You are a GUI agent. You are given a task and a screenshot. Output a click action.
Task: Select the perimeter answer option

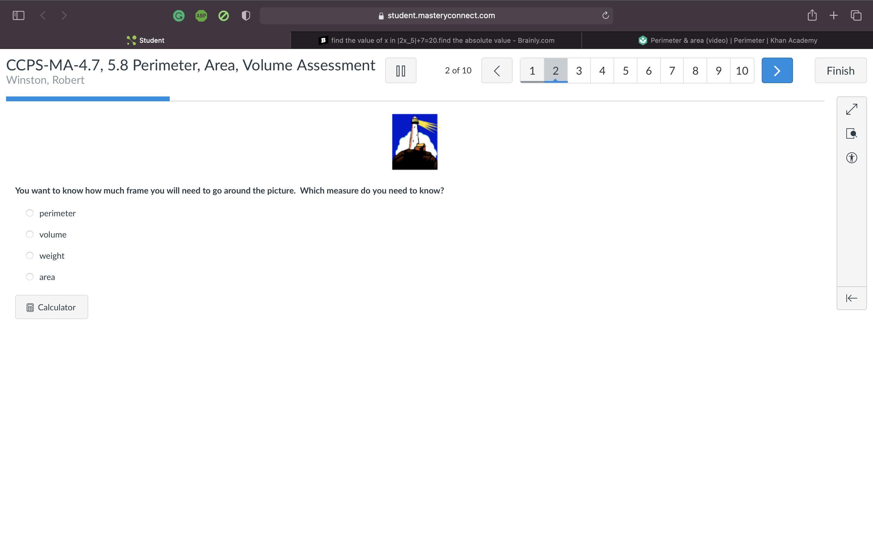coord(30,213)
